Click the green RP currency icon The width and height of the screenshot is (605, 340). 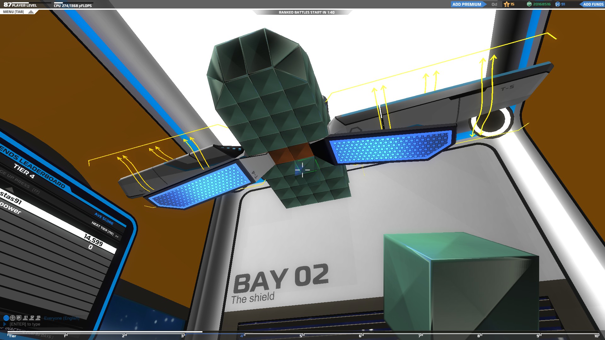[x=529, y=4]
